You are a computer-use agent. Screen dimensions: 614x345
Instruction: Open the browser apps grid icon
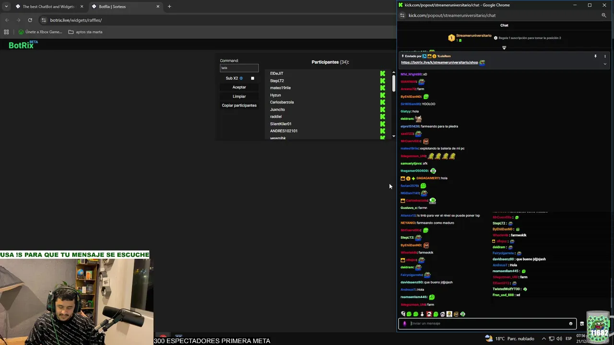(x=6, y=32)
